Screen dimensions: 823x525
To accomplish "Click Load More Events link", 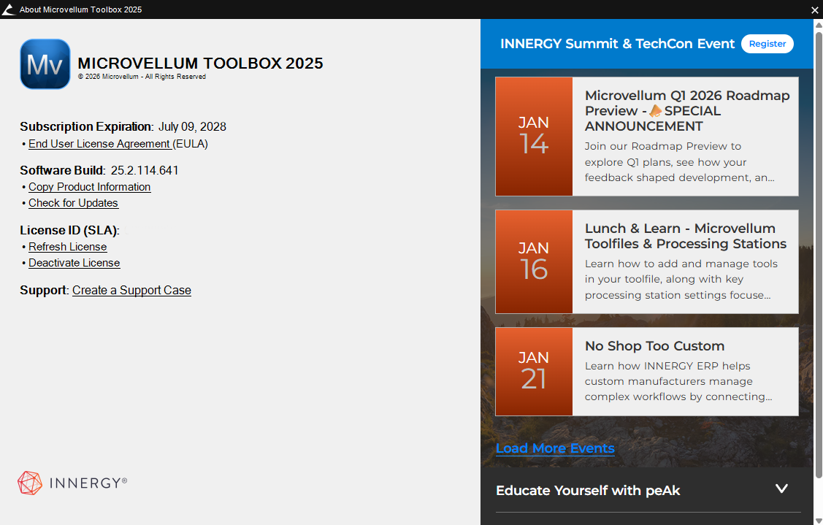I will (x=555, y=448).
